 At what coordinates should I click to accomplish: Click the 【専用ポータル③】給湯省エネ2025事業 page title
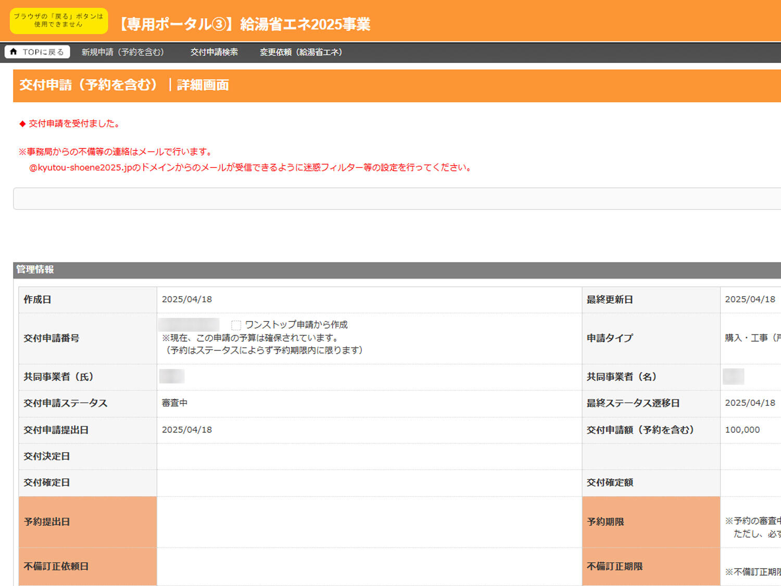click(x=243, y=24)
